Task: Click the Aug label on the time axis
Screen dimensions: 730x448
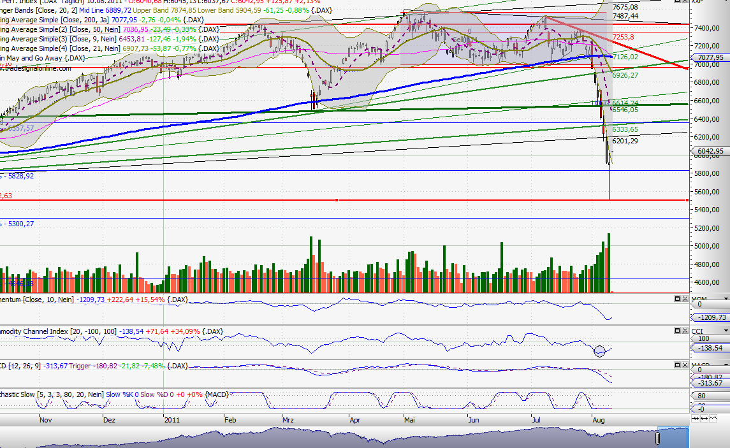Action: pos(599,421)
